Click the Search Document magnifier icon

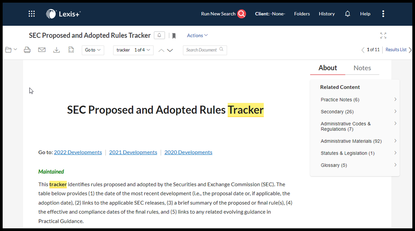[221, 49]
